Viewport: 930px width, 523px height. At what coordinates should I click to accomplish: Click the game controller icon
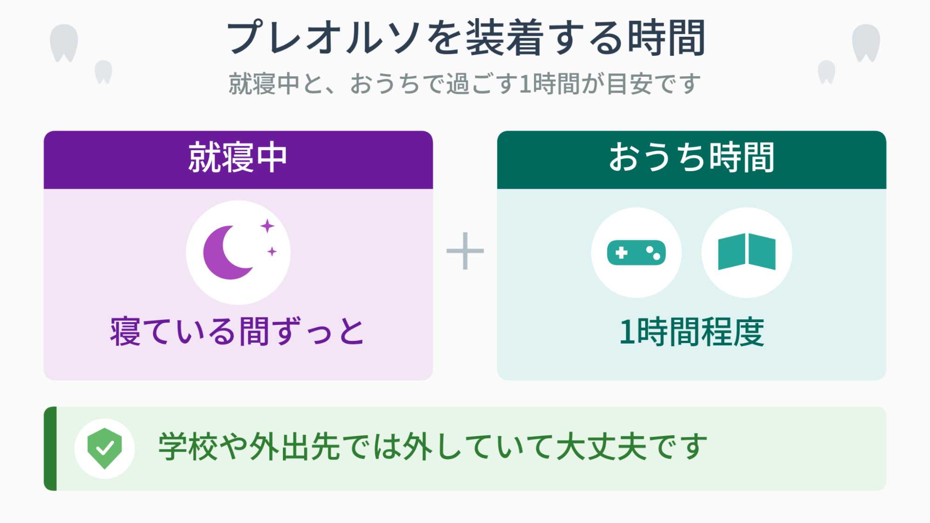coord(636,252)
